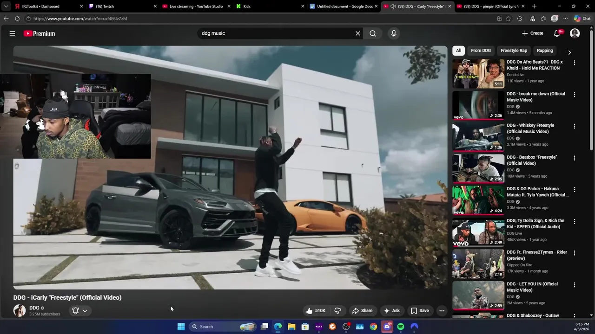Open Edge settings and more menu
This screenshot has width=595, height=334.
click(565, 19)
